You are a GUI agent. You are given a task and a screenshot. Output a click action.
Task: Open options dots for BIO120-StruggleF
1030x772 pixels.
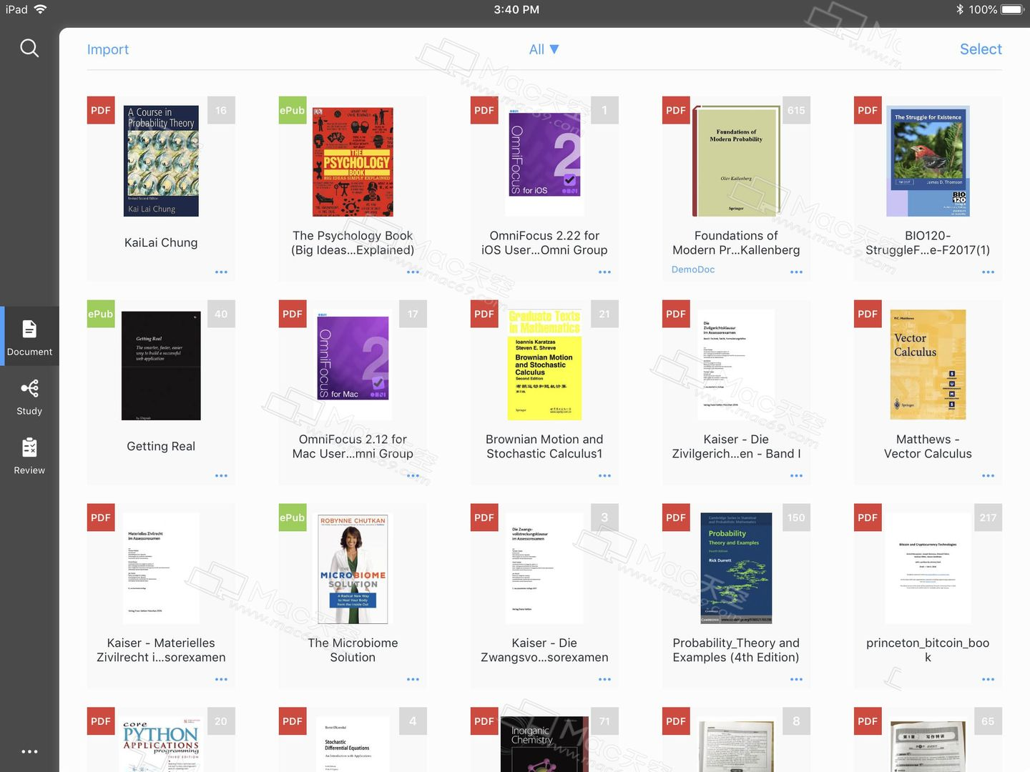pos(988,272)
